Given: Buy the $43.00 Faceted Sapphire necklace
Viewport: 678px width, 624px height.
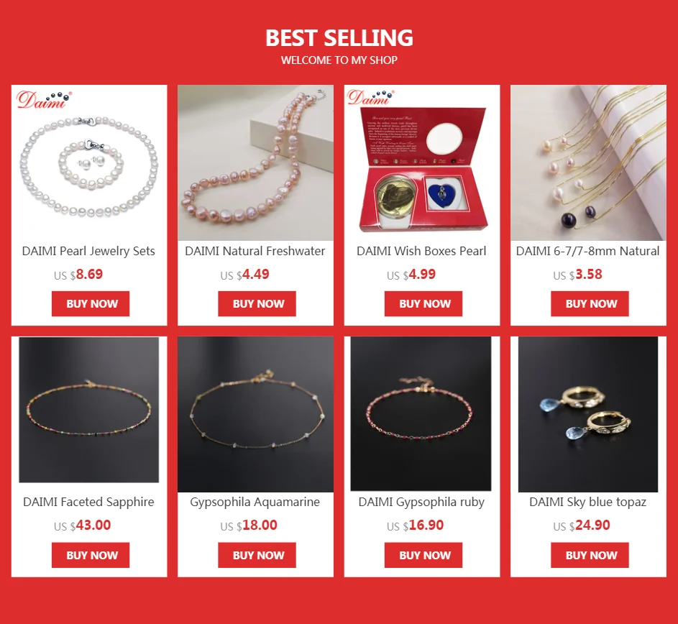Looking at the screenshot, I should coord(91,555).
